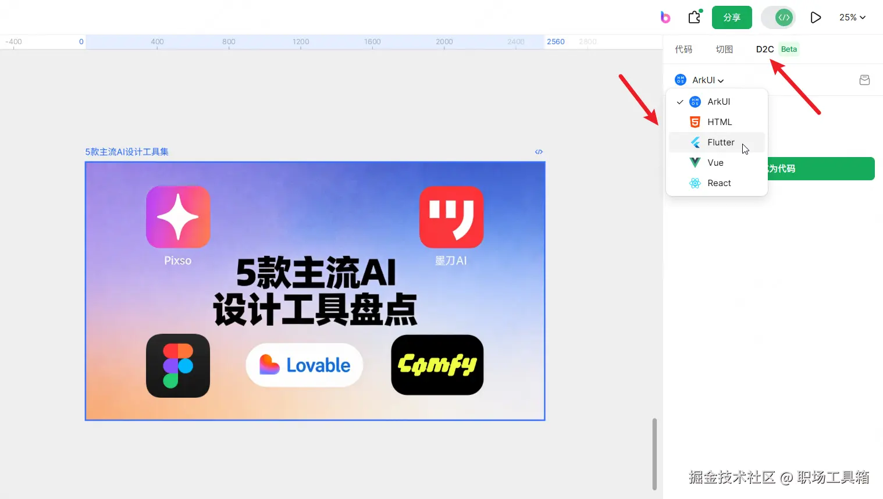The image size is (883, 499).
Task: Select the headline text 5款主流AI设计工具盘点
Action: point(315,291)
